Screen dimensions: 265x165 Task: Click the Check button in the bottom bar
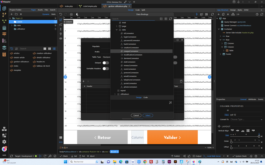pyautogui.click(x=64, y=156)
